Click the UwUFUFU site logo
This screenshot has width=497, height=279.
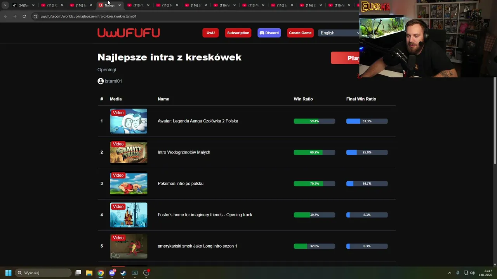(129, 33)
